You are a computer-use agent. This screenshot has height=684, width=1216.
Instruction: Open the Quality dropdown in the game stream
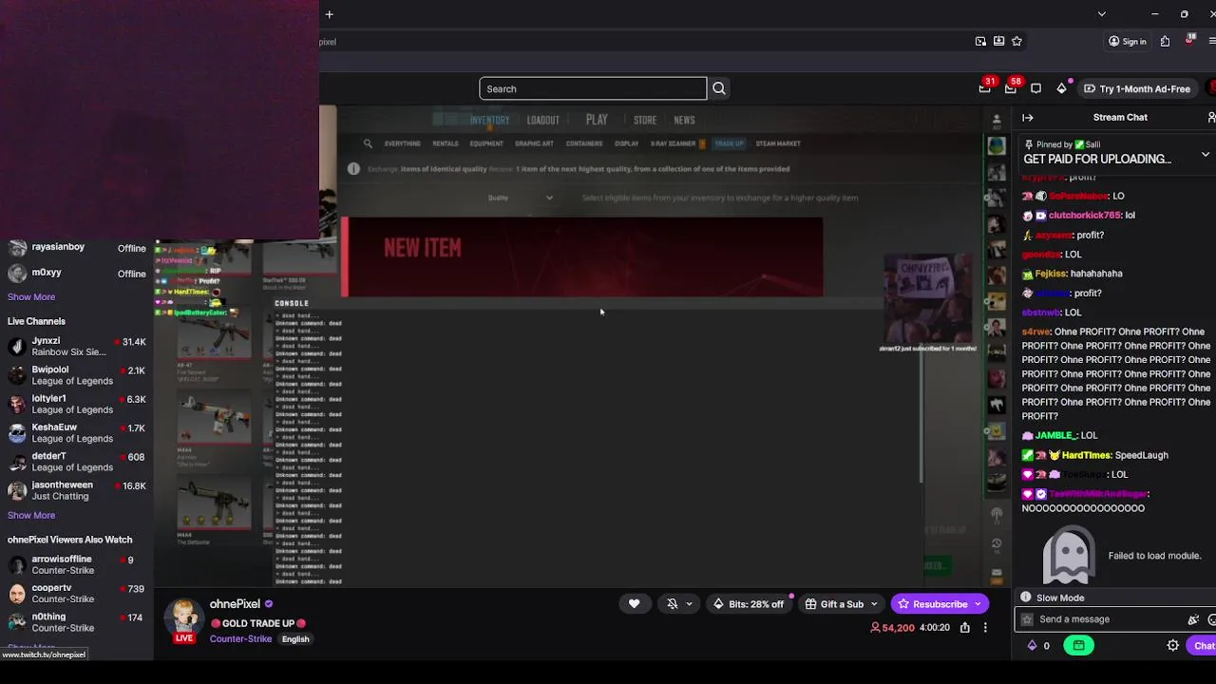click(521, 198)
